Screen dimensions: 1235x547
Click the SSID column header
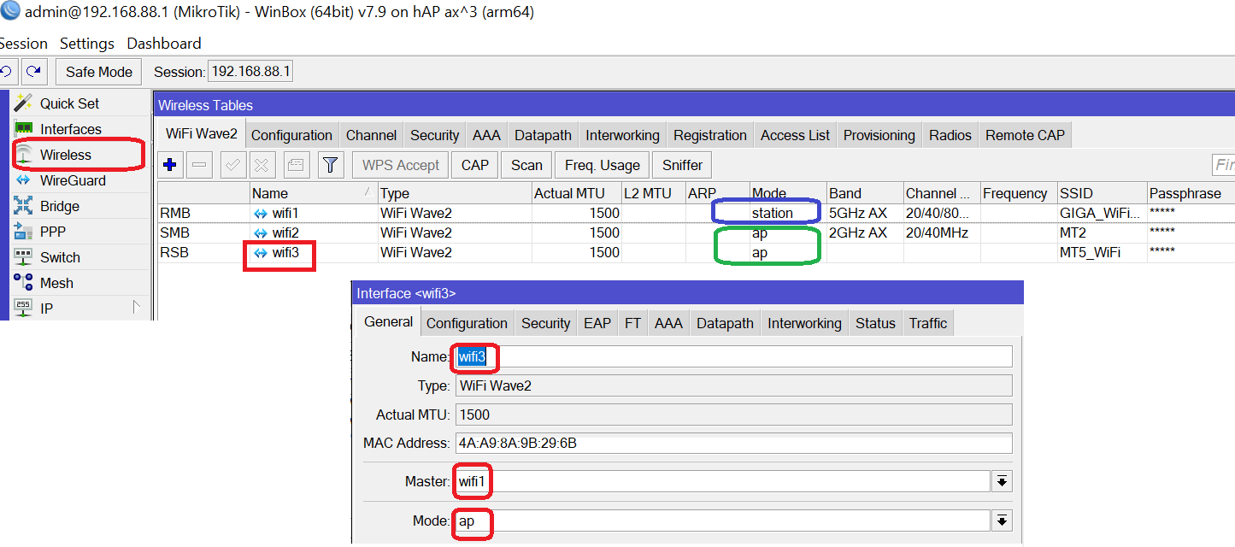[x=1101, y=193]
